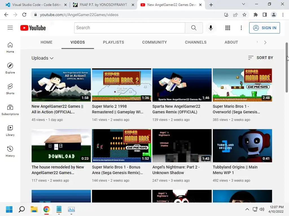289x216 pixels.
Task: Open 'Super Mario 2 1998 Remastered' title
Action: (x=118, y=109)
